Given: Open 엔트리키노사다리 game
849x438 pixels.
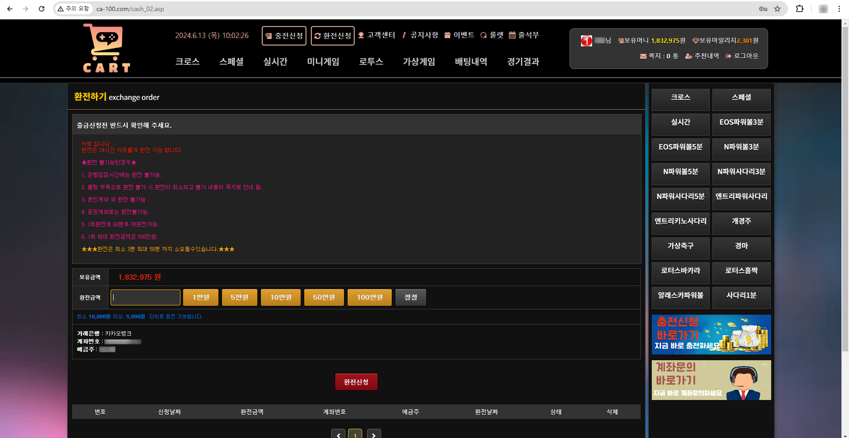Looking at the screenshot, I should pos(681,223).
